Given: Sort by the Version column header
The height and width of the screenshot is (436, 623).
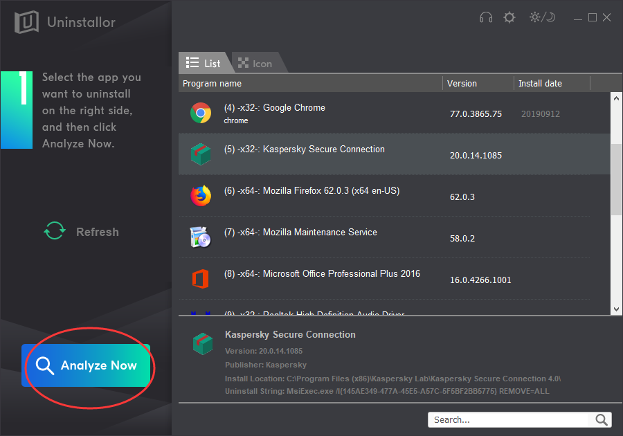Looking at the screenshot, I should tap(478, 83).
